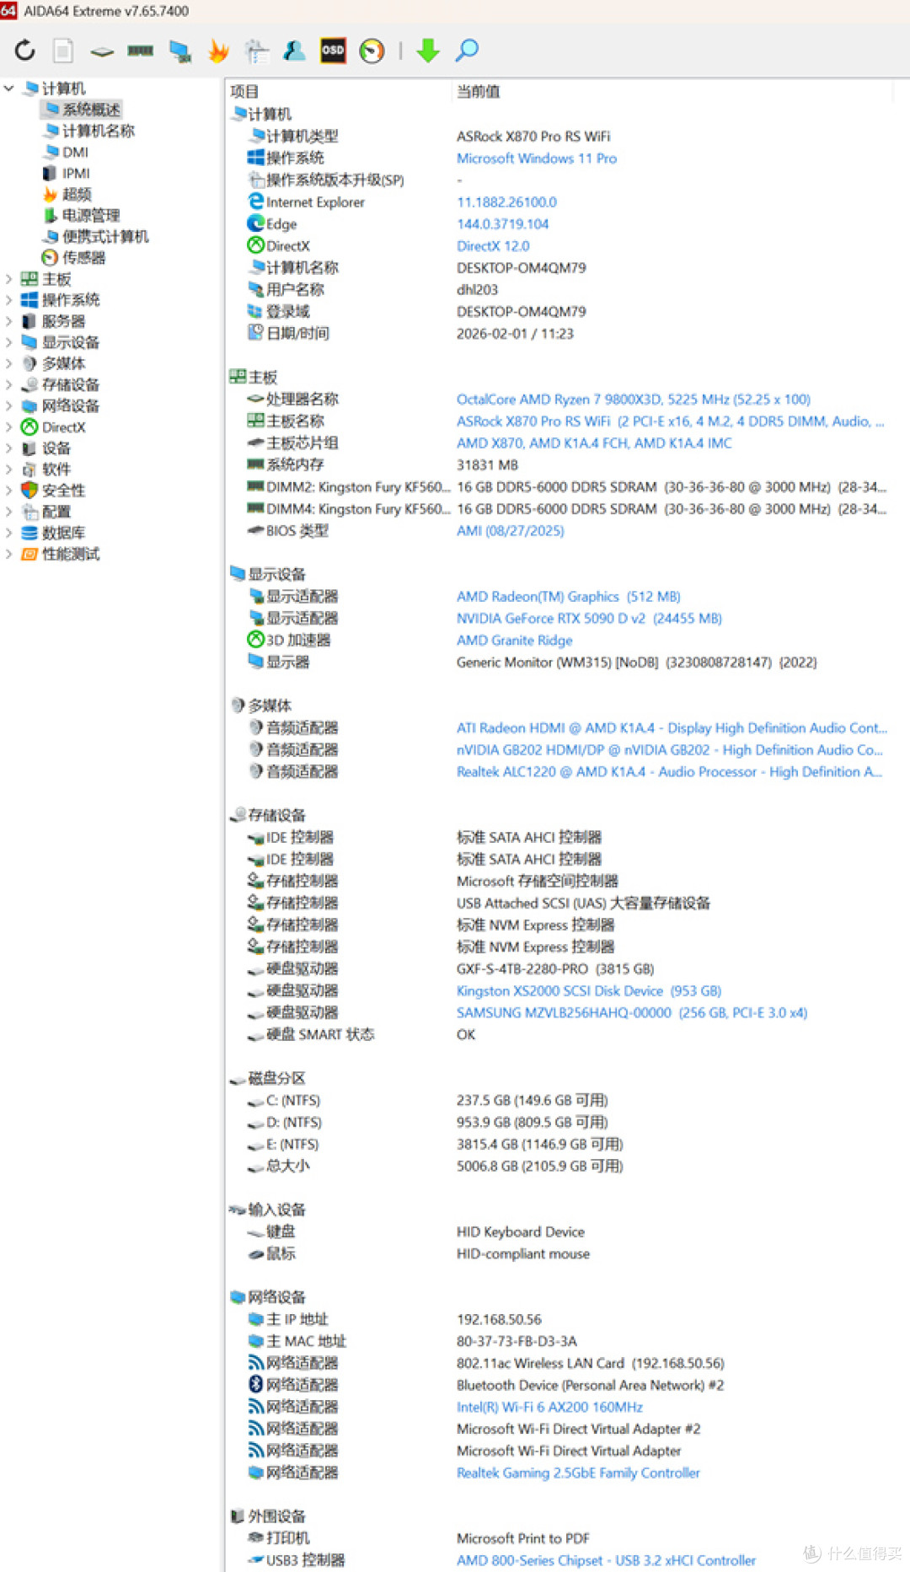
Task: Open the Report page icon in toolbar
Action: (63, 51)
